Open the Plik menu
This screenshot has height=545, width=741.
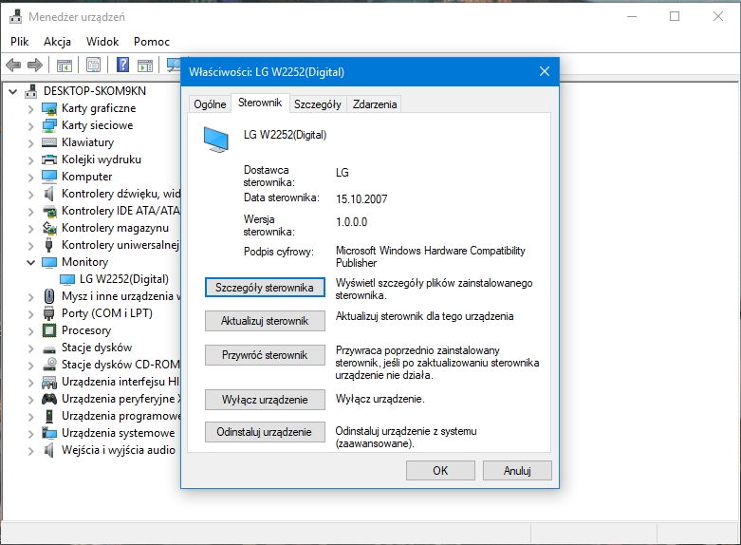click(19, 42)
